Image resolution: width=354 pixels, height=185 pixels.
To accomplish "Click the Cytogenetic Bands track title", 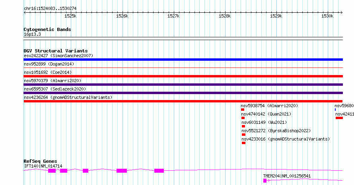I will 47,29.
